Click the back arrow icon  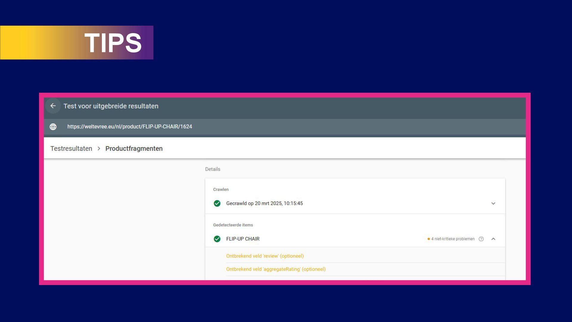coord(53,106)
